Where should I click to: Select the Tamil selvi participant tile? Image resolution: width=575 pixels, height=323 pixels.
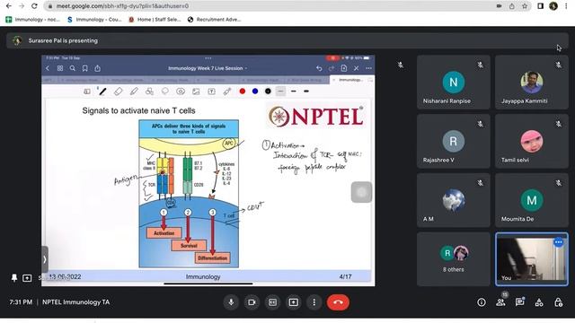(x=531, y=142)
